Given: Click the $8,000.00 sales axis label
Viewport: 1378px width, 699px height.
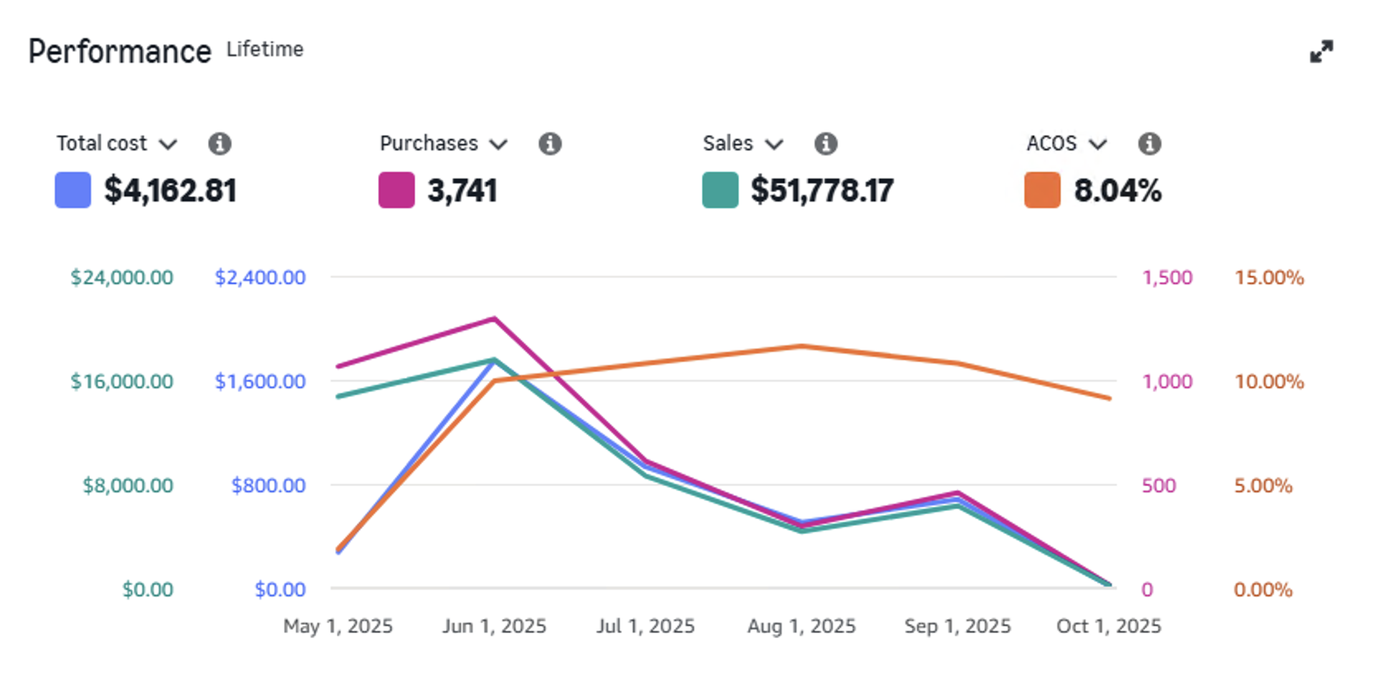Looking at the screenshot, I should (x=128, y=486).
